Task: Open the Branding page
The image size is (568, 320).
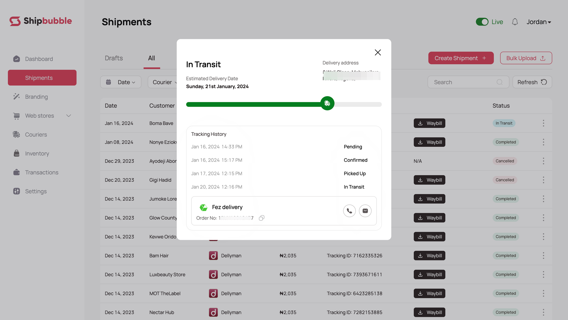Action: (36, 97)
